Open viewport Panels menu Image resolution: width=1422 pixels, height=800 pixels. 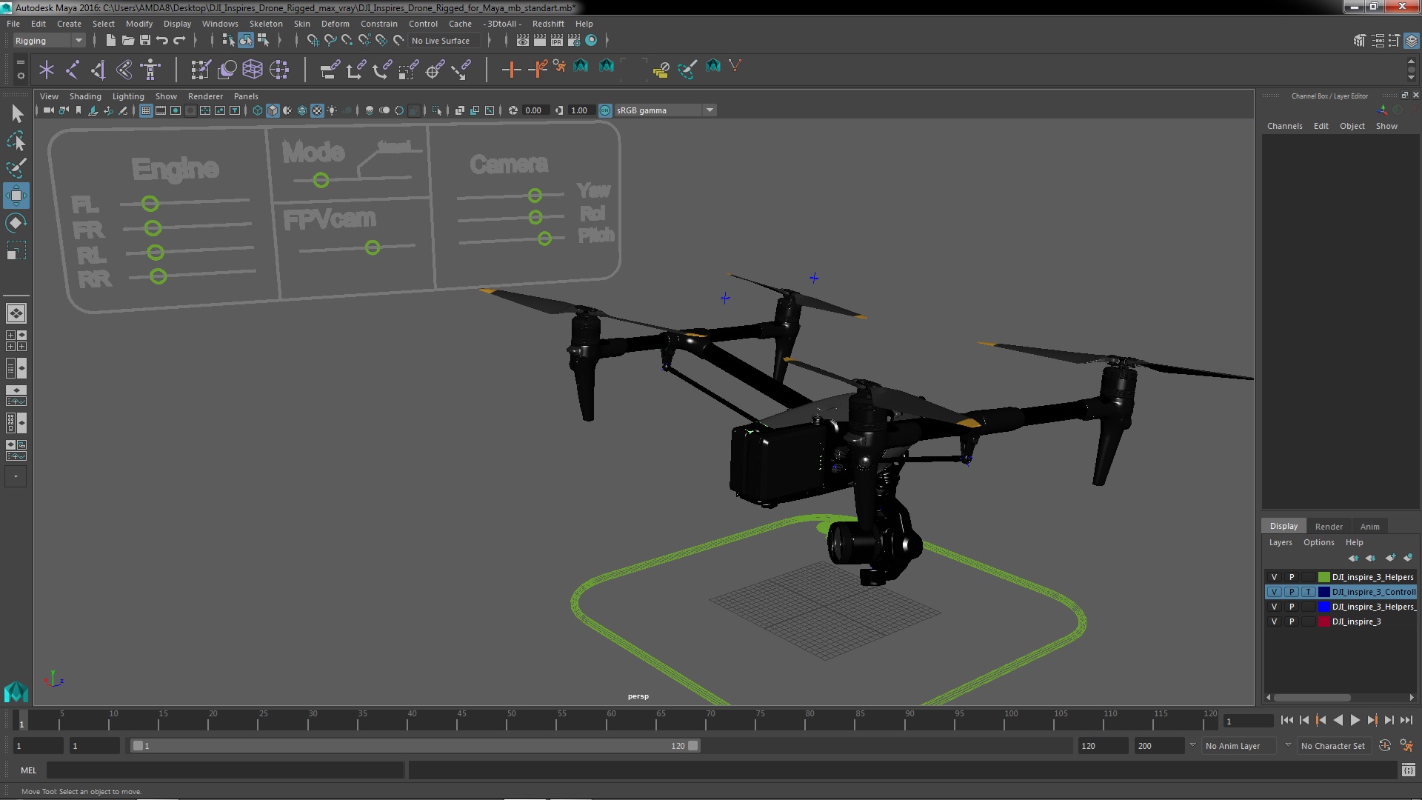(246, 96)
